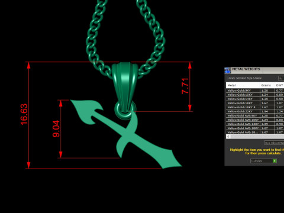
Task: Click the Use Object Material button
Action: tap(274, 143)
